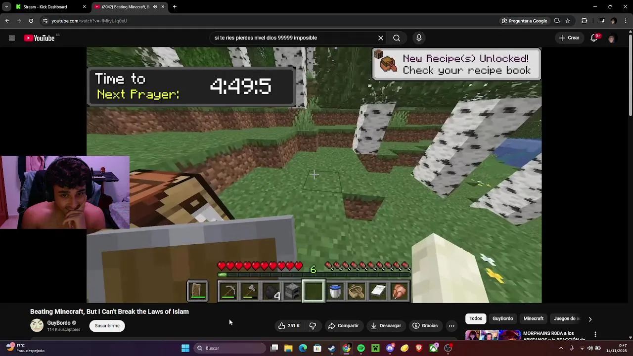Open Microsoft Edge from the taskbar
633x356 pixels.
(303, 348)
